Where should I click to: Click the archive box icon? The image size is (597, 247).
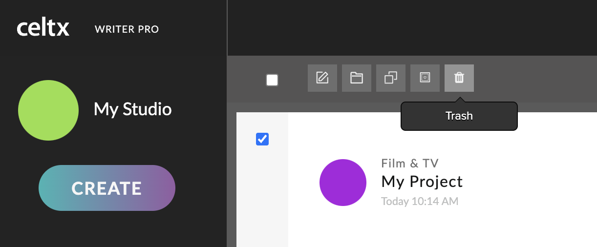425,78
